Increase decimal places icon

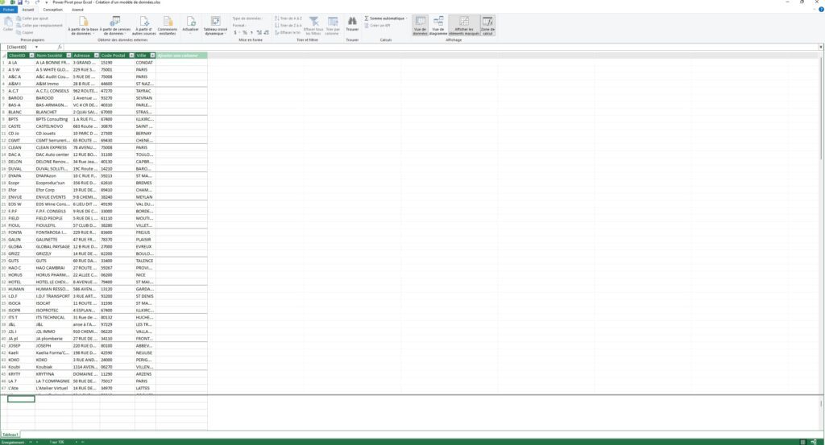[259, 32]
